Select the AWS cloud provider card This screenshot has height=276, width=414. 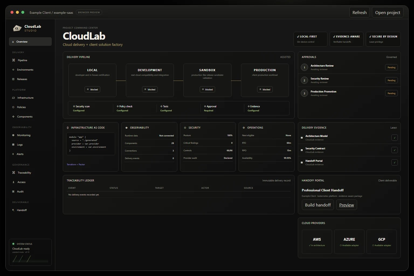click(317, 242)
